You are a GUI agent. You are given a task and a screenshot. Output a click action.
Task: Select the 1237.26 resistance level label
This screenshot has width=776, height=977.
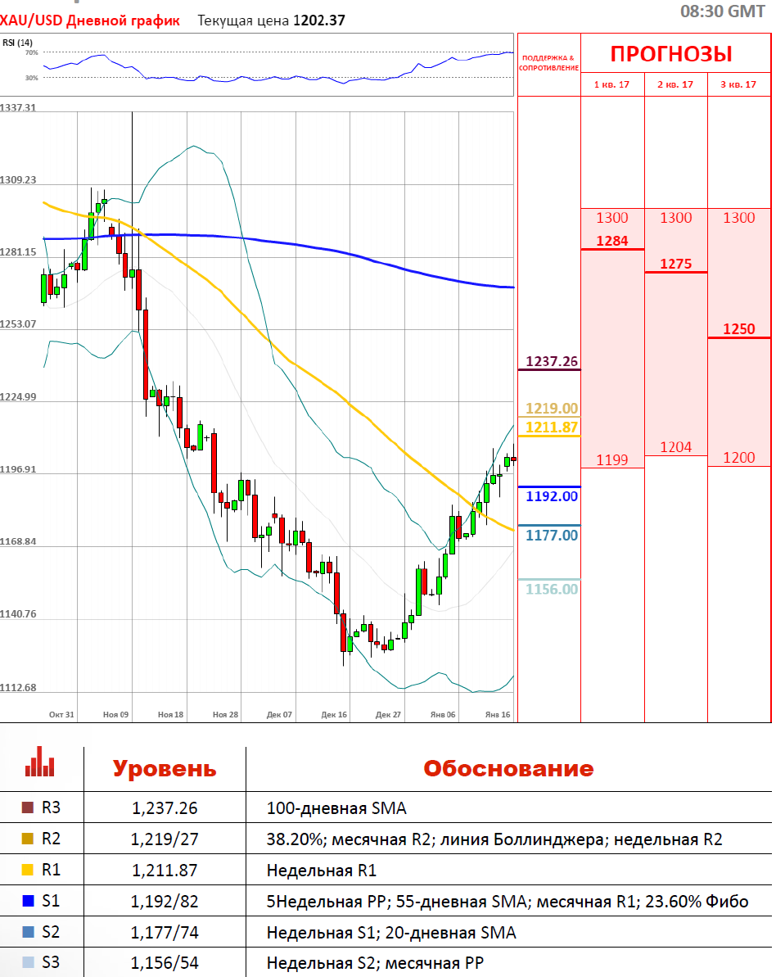pos(552,361)
